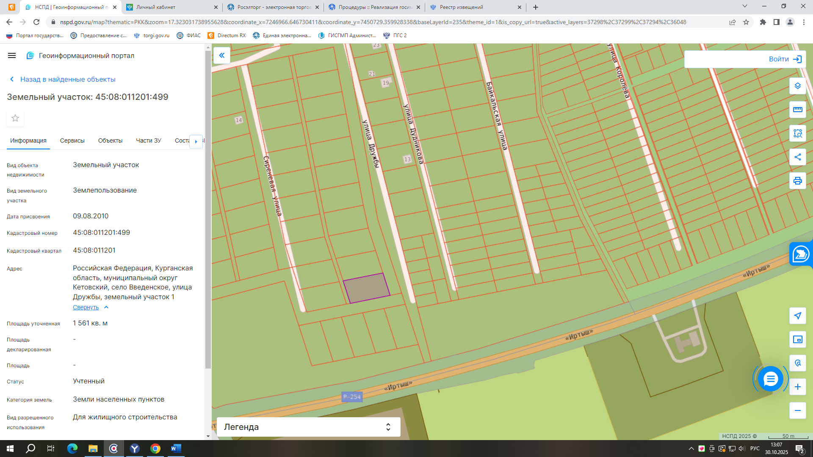Open the hamburger main menu
Viewport: 813px width, 457px height.
pyautogui.click(x=12, y=55)
